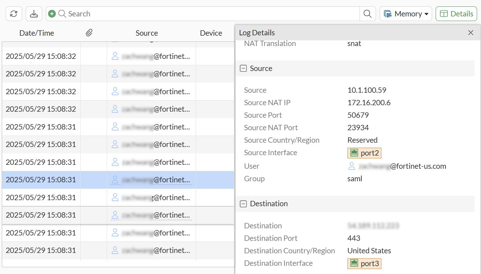Click the green add filter plus icon

point(52,14)
